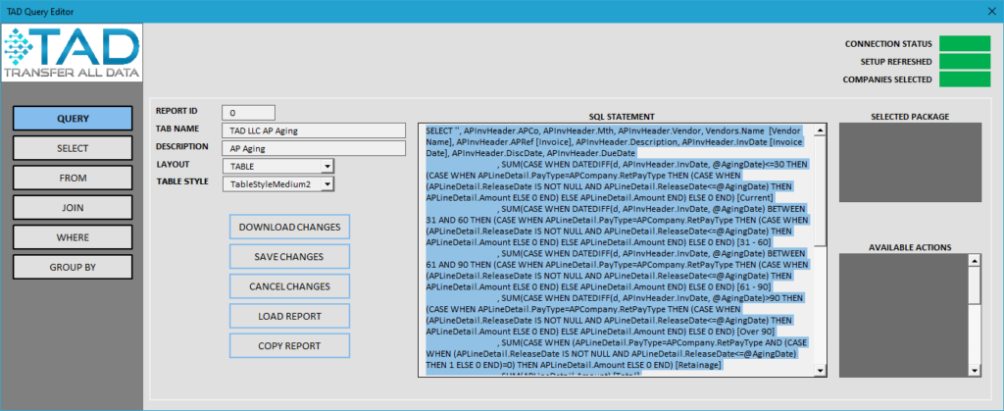Click the DESCRIPTION input field
The image size is (1004, 411).
point(314,148)
